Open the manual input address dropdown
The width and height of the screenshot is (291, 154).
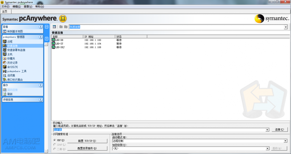267,130
